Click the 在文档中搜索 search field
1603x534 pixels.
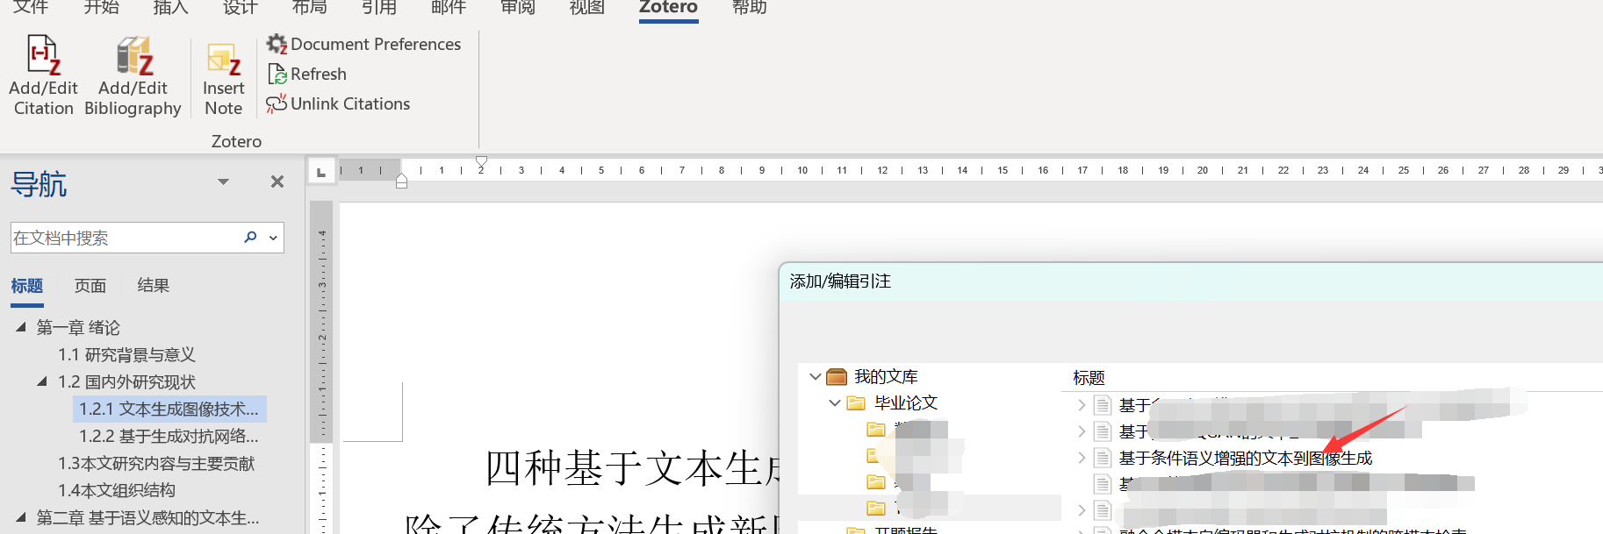pyautogui.click(x=123, y=238)
